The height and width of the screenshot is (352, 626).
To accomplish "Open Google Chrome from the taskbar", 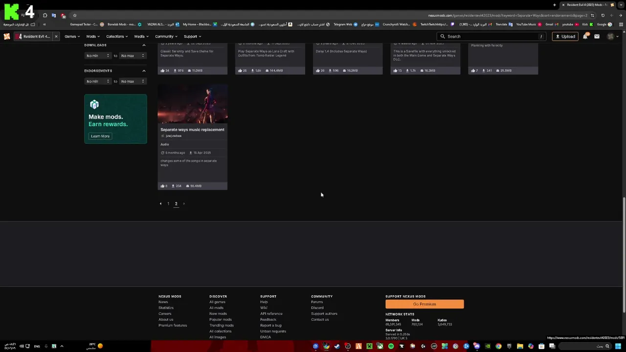I will click(x=498, y=346).
